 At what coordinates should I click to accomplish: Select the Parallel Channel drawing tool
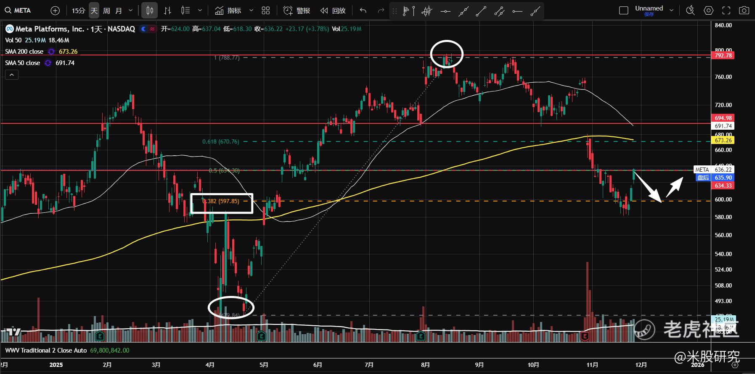tap(499, 11)
